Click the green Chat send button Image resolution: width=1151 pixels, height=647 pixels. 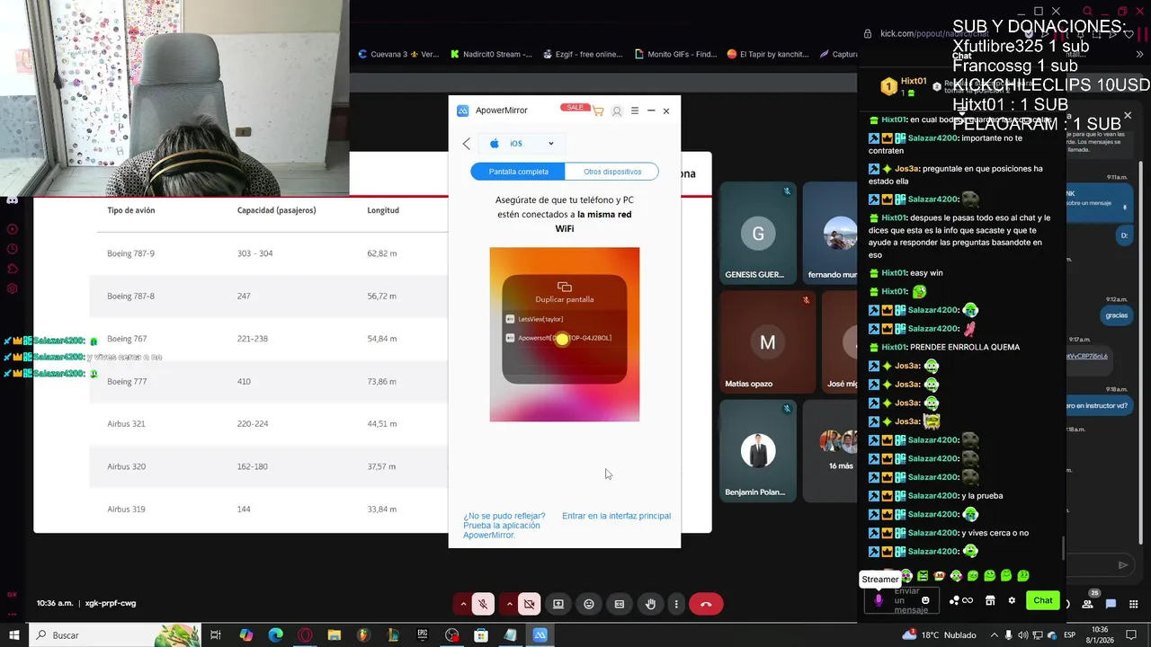pyautogui.click(x=1042, y=600)
